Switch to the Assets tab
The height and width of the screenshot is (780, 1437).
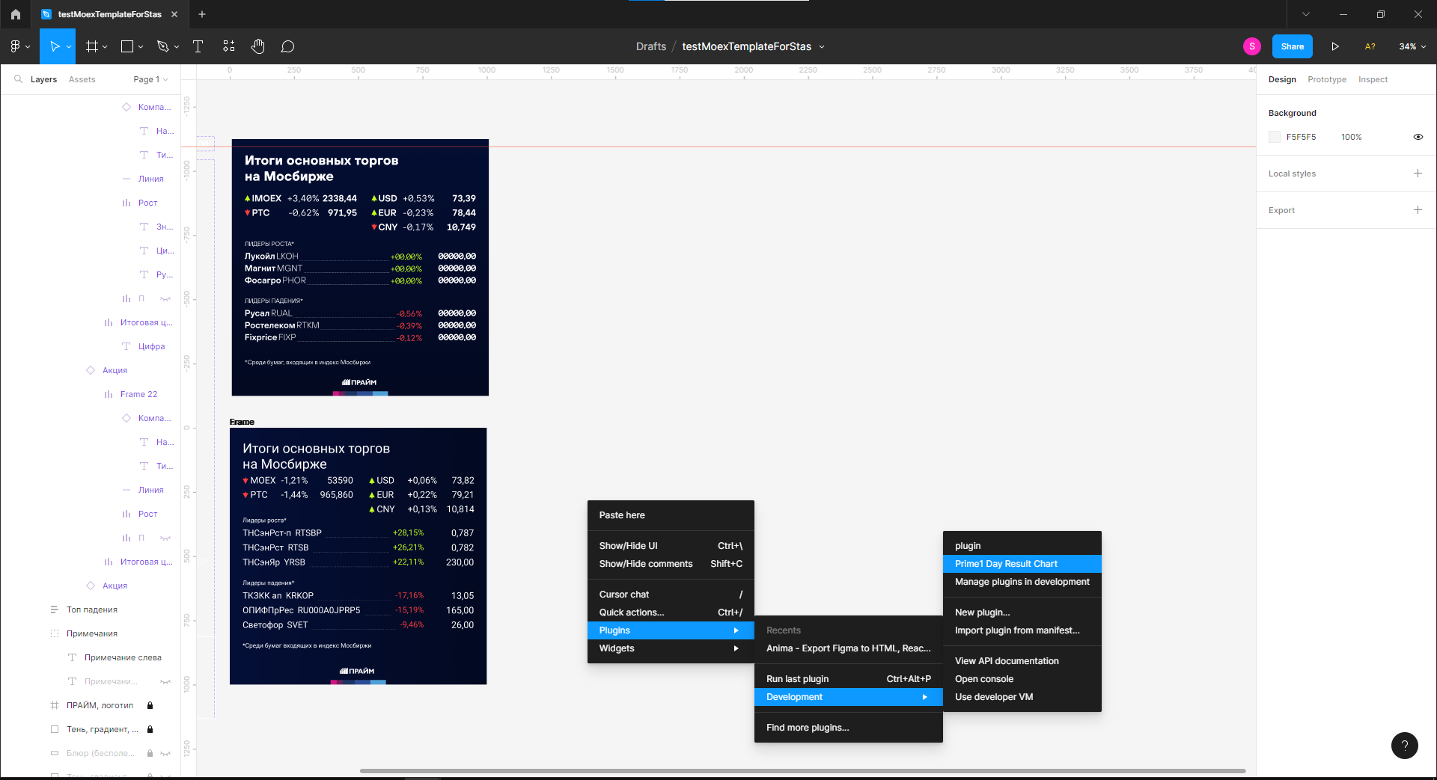point(82,79)
